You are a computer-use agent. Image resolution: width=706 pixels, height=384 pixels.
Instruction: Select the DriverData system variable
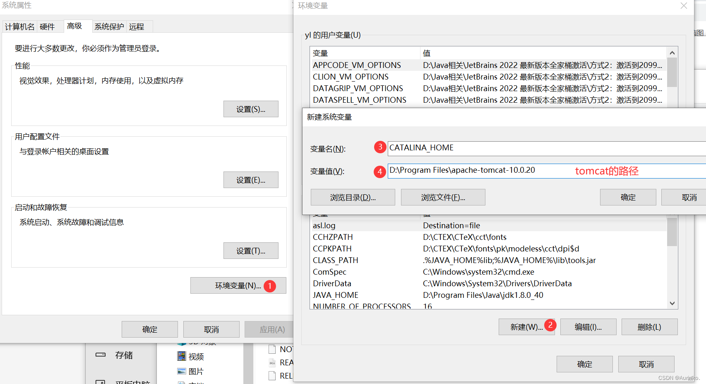(x=489, y=283)
